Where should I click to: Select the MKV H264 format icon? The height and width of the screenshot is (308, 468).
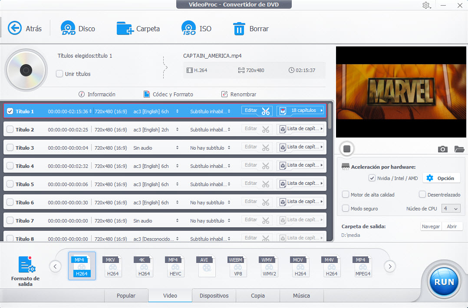tap(113, 266)
